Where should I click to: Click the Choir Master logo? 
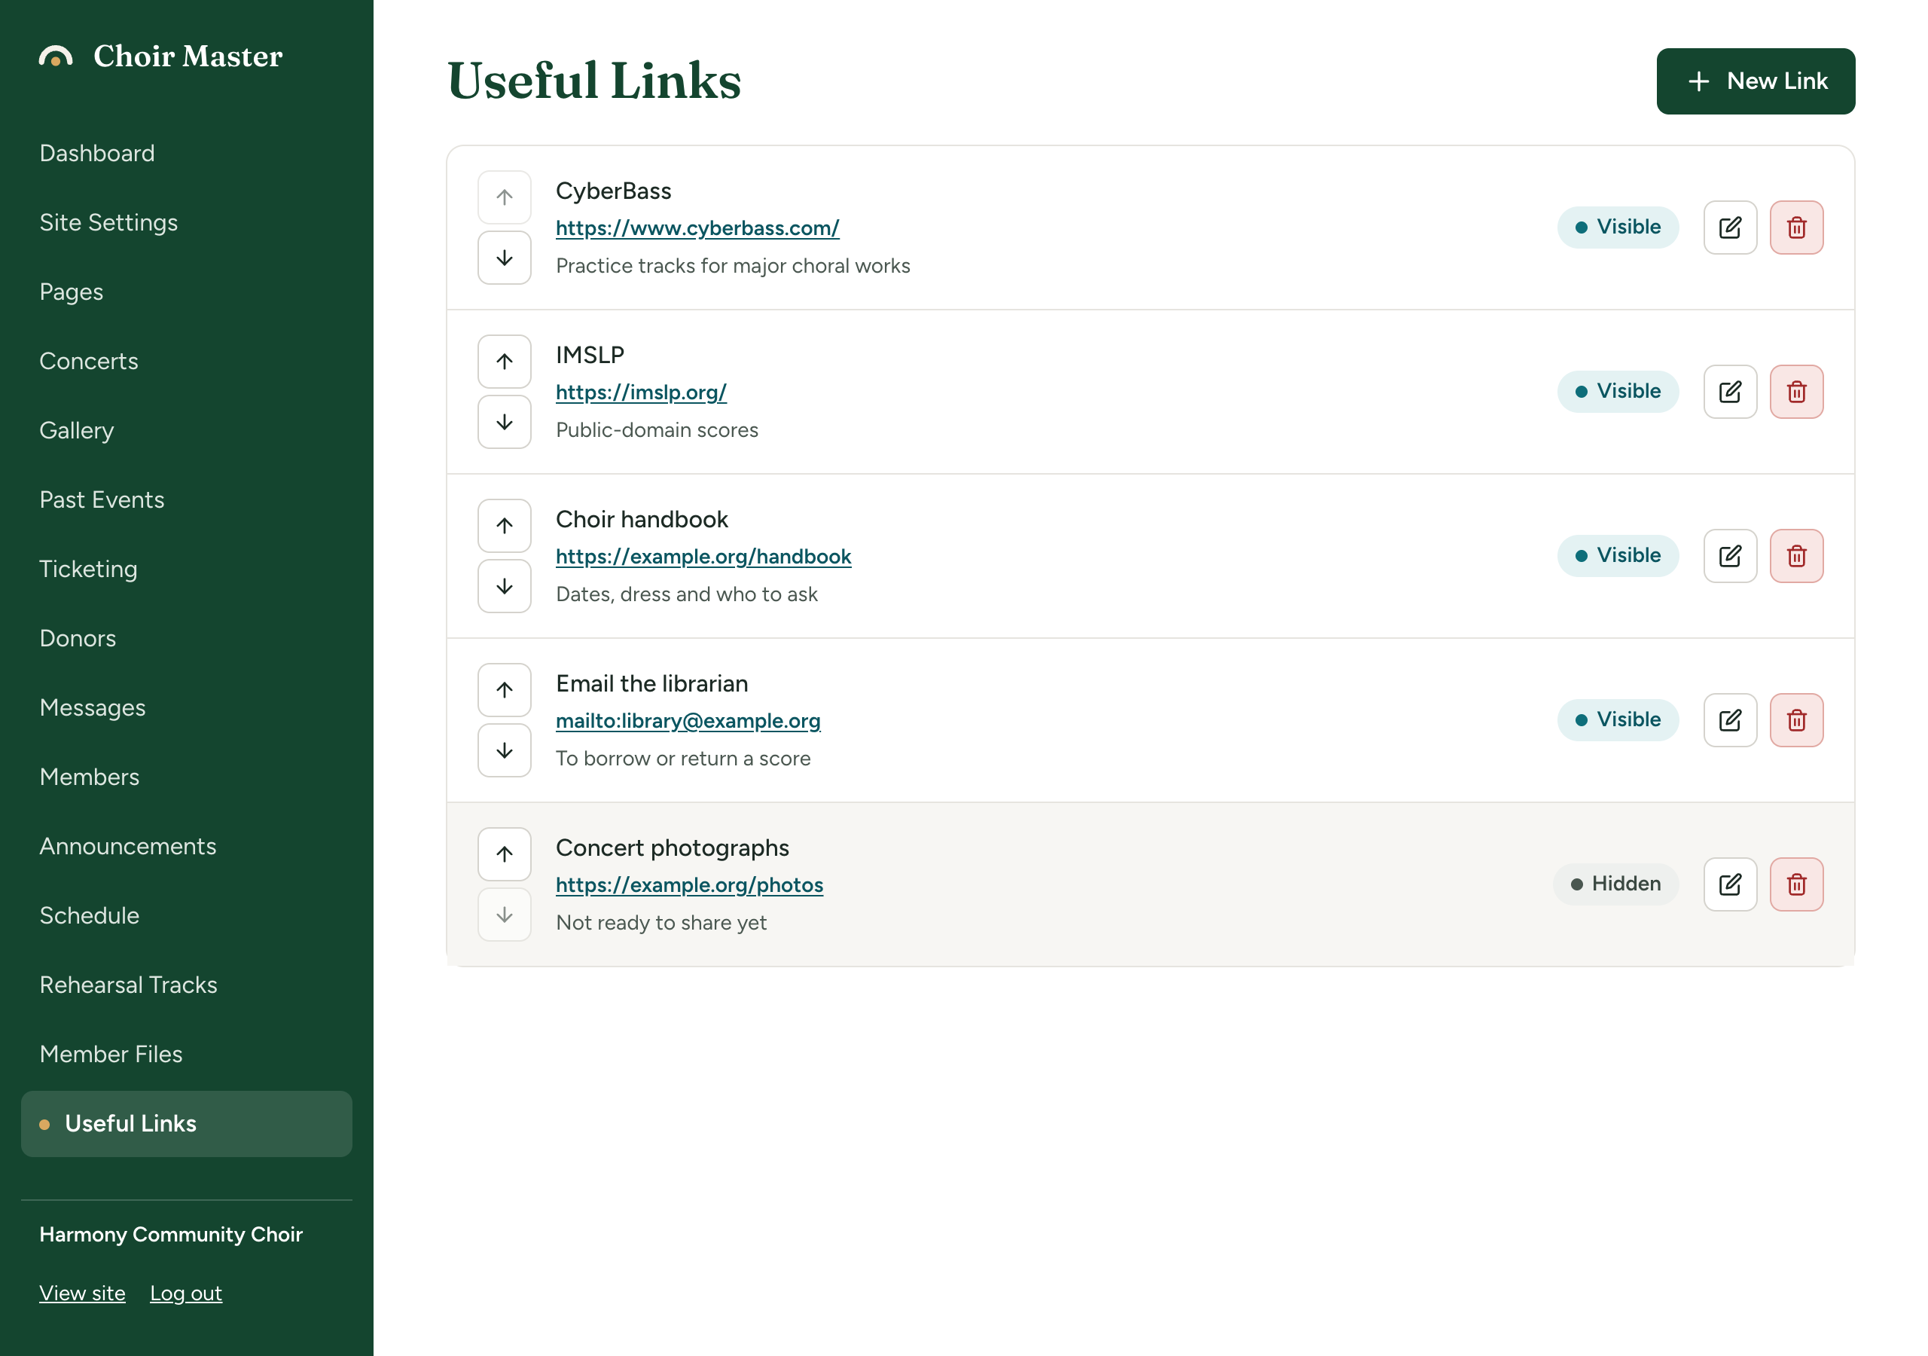click(x=161, y=56)
